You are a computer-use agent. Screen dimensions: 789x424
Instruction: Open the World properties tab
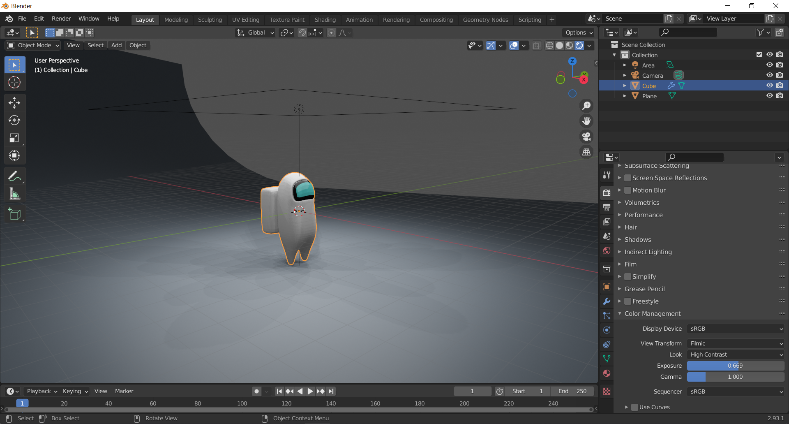[x=607, y=250]
